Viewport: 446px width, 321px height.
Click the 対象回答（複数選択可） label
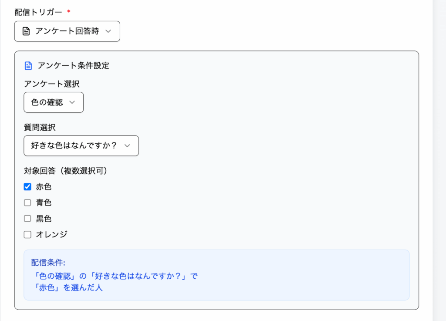coord(66,171)
